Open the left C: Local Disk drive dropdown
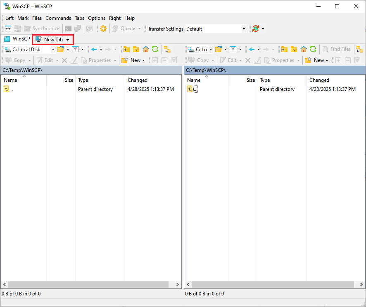Viewport: 366px width, 307px height. tap(52, 50)
